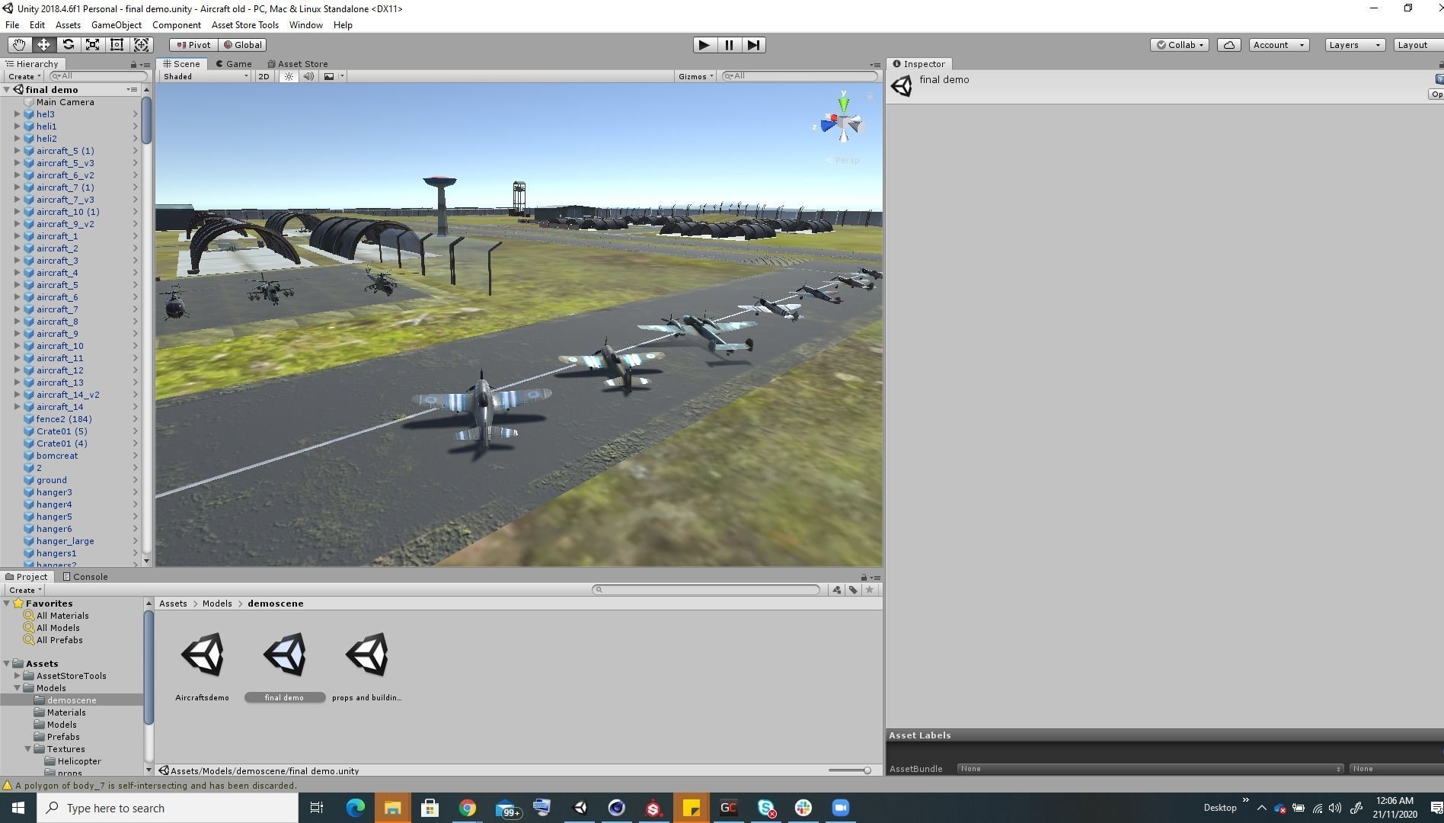The height and width of the screenshot is (823, 1444).
Task: Select the Rect transform tool
Action: pos(117,45)
